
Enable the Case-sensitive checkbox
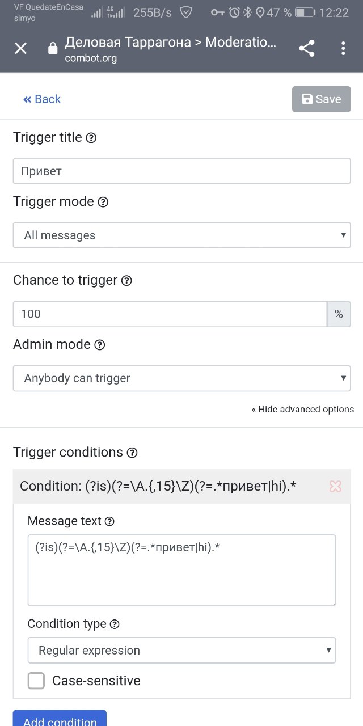[36, 681]
